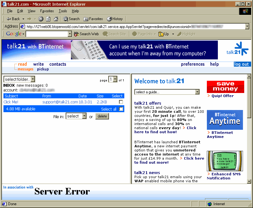Click the save money banner image
253x208 pixels.
[x=225, y=87]
